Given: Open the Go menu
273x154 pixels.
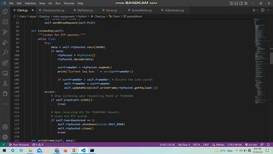Looking at the screenshot, I should pos(50,3).
